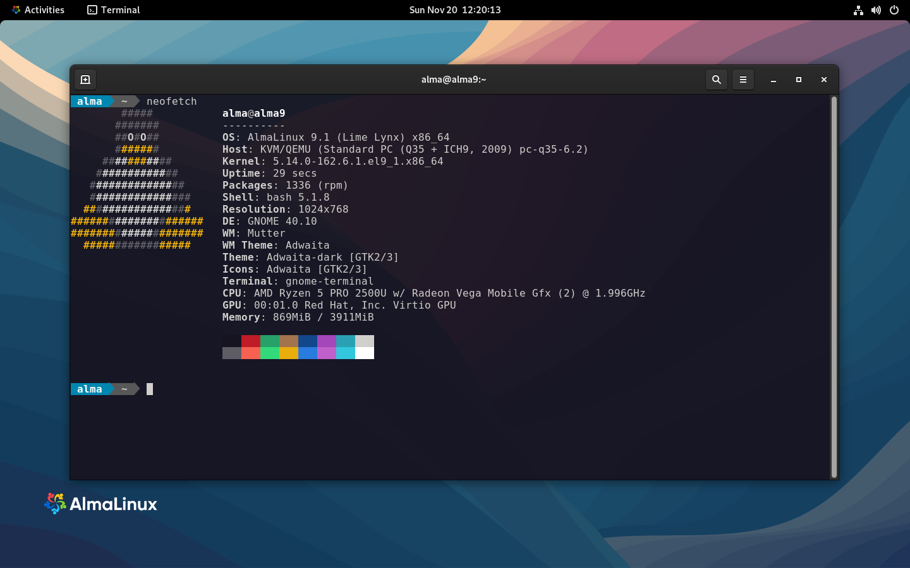910x568 pixels.
Task: Click the DE GNOME 40.10 line
Action: click(x=270, y=222)
